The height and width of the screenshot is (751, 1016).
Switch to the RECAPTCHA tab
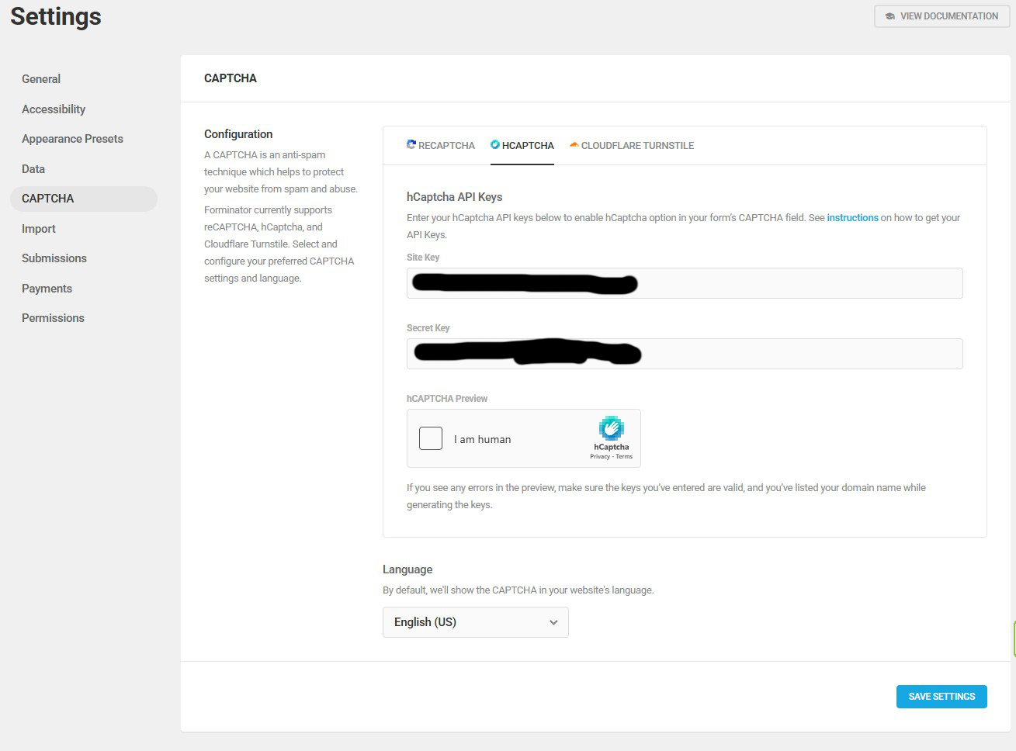coord(441,145)
